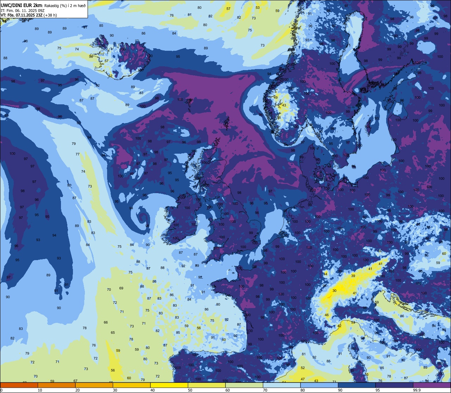This screenshot has width=451, height=393.
Task: Click the 'Rakastig (%) í 2 m hæð' parameter label
Action: coord(64,5)
